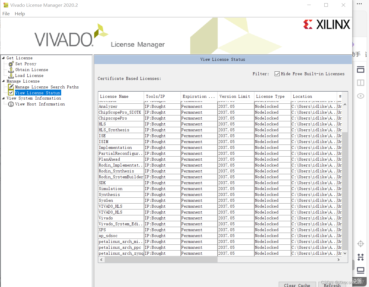The width and height of the screenshot is (369, 287).
Task: Select Manage License Search Paths tree item
Action: (47, 87)
